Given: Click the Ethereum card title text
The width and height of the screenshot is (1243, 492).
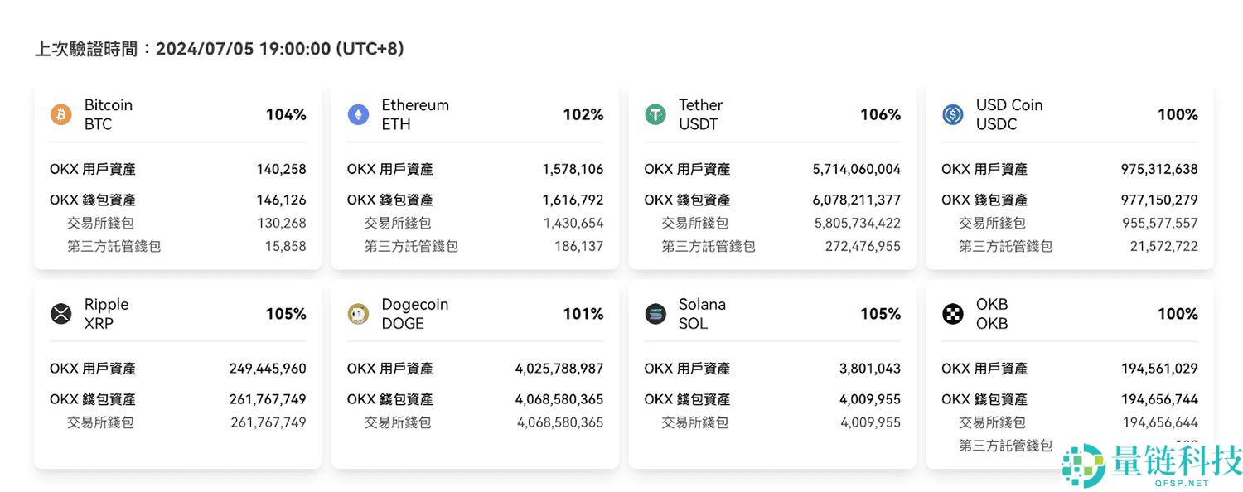Looking at the screenshot, I should pos(415,105).
